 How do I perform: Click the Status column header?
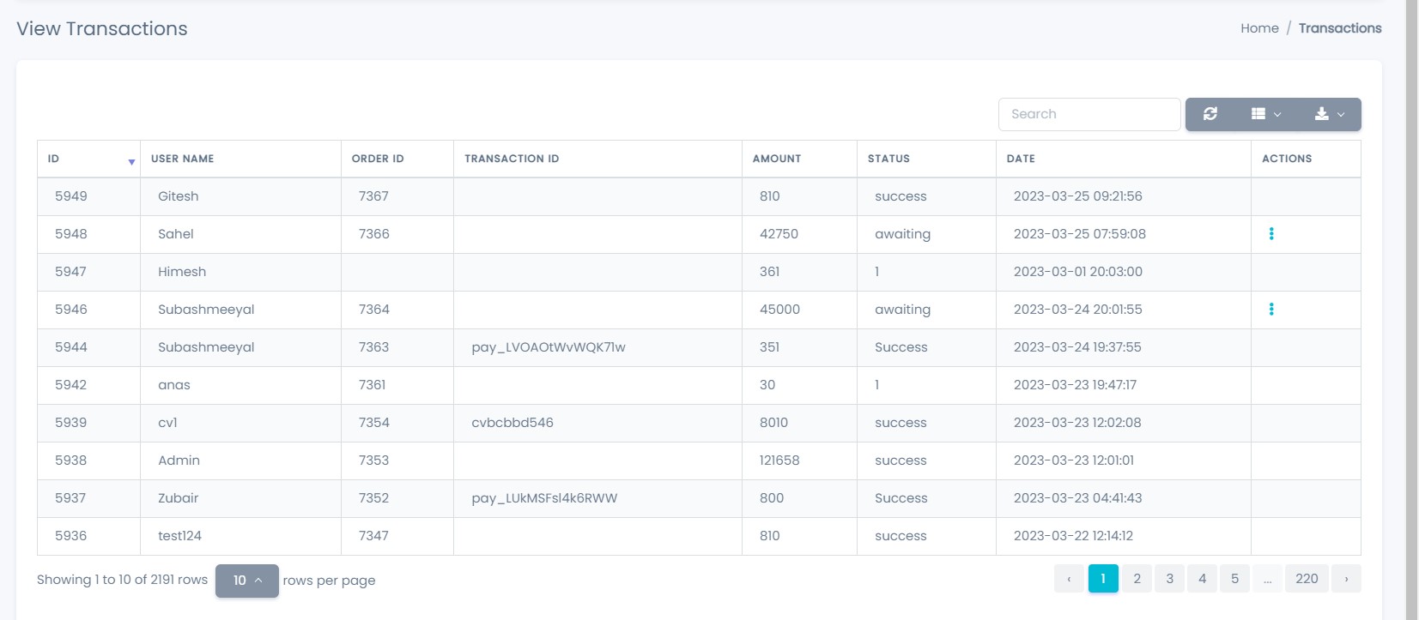click(888, 159)
